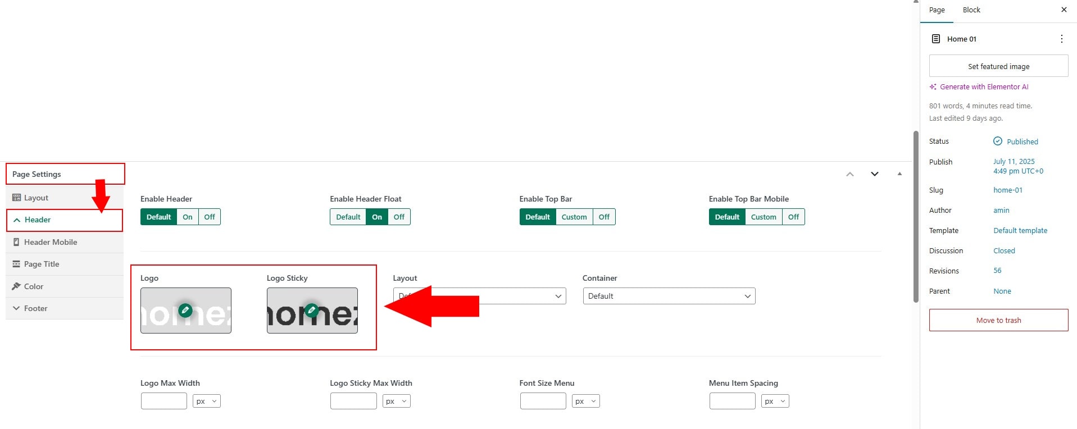Collapse panel using the small triangle icon
The height and width of the screenshot is (429, 1077).
click(x=899, y=174)
